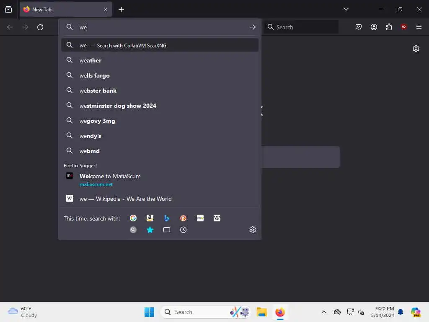Choose the 'weather' suggestion
429x322 pixels.
(160, 60)
